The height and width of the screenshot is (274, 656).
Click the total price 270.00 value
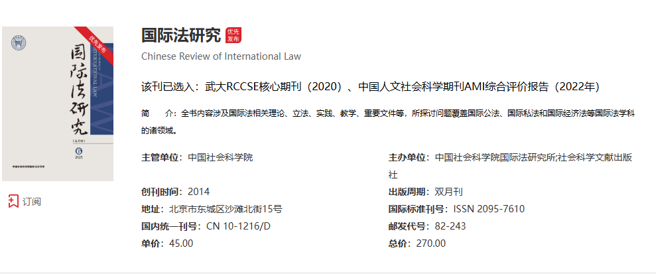(430, 243)
